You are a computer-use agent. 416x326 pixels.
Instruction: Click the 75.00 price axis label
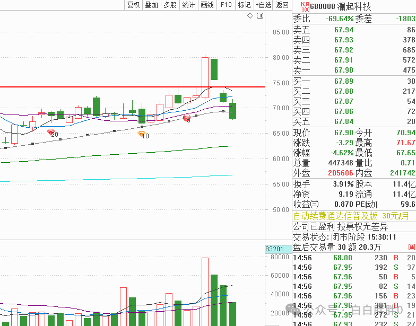click(281, 83)
